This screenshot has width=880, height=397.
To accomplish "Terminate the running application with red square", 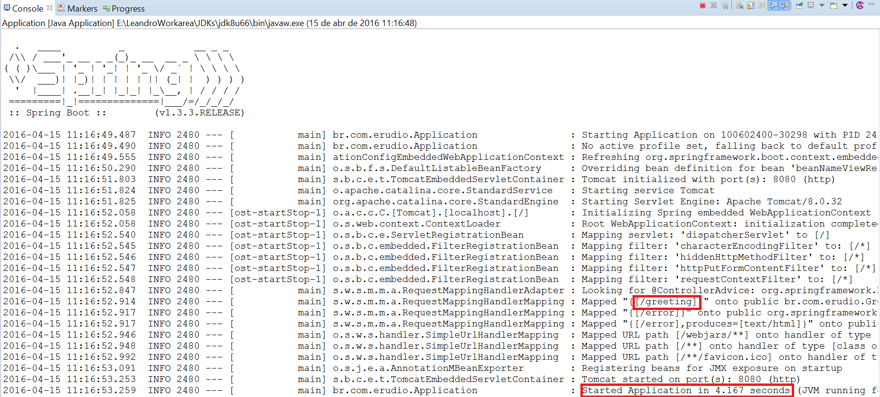I will [x=702, y=6].
